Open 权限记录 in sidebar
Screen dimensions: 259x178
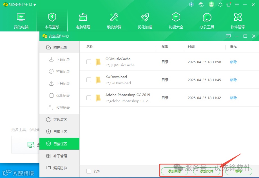[x=59, y=108]
